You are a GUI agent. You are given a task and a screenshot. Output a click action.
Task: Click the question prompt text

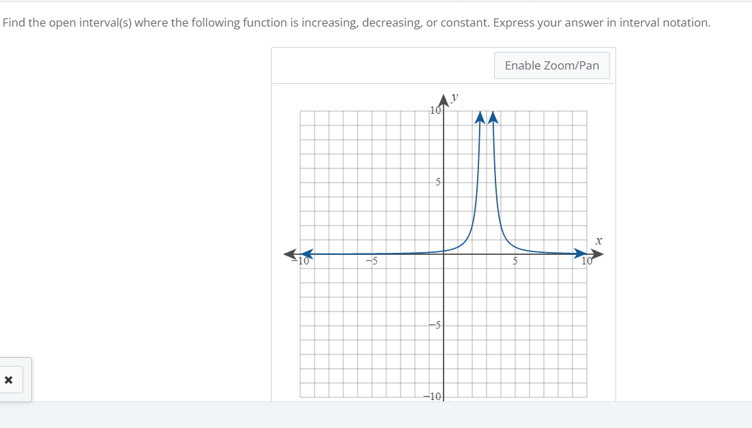click(355, 22)
